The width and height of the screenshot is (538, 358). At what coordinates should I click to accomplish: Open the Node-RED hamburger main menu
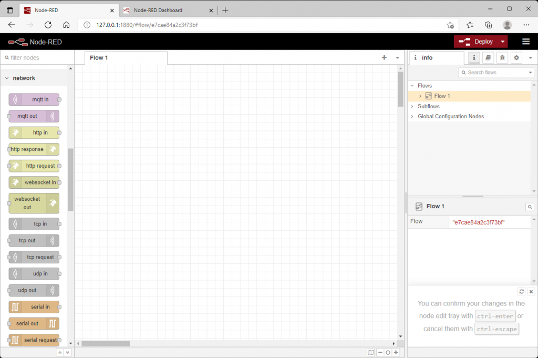(525, 42)
